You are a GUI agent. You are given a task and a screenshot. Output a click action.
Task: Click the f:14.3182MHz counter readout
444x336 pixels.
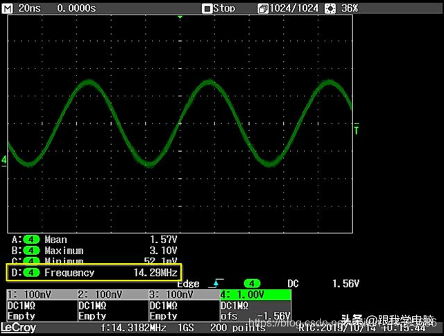pyautogui.click(x=133, y=328)
